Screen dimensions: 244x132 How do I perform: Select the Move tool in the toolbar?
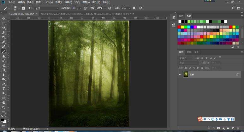4,19
